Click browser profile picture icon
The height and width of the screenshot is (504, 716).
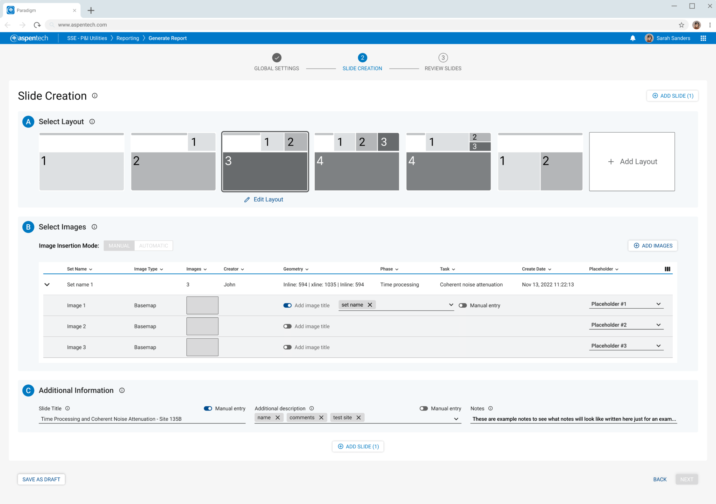[696, 25]
